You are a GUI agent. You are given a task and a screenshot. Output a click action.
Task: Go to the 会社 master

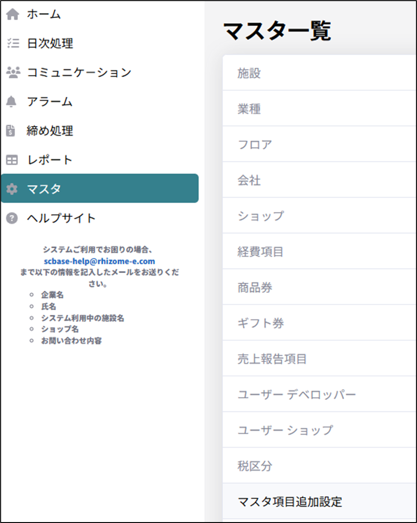[x=249, y=181]
